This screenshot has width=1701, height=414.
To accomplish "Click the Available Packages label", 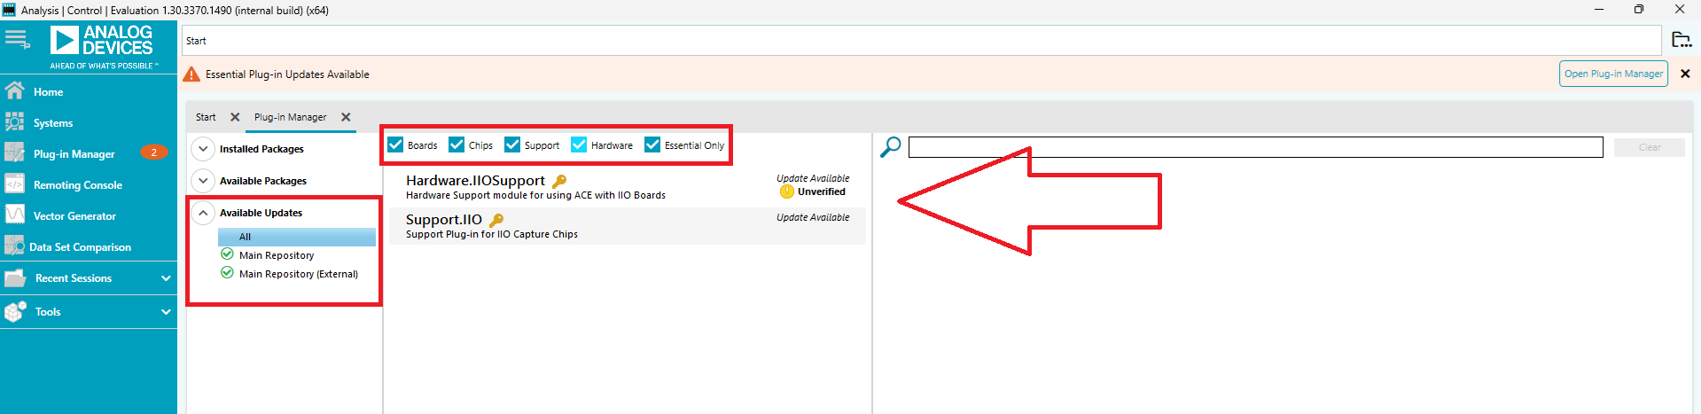I will (263, 181).
